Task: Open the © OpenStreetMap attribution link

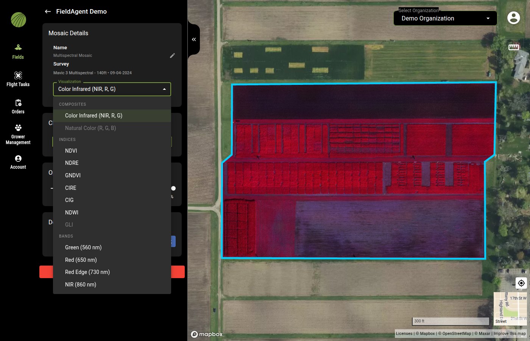Action: click(455, 333)
